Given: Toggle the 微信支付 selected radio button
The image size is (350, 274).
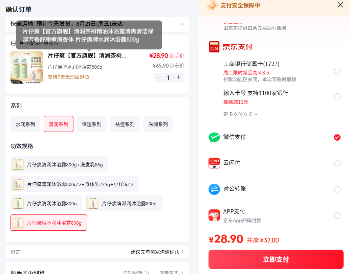Looking at the screenshot, I should (337, 137).
